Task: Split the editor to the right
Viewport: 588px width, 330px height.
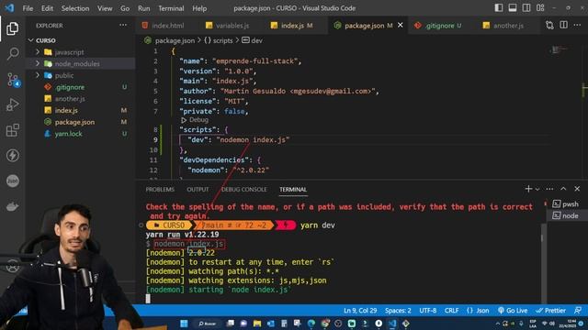Action: coord(563,25)
